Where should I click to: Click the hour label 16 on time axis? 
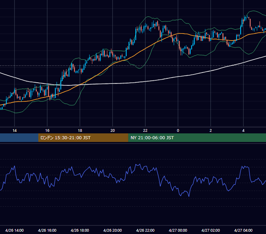tap(47, 131)
